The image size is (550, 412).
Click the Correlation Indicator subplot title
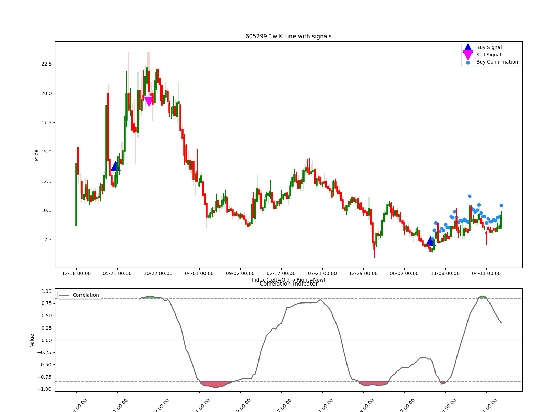pyautogui.click(x=288, y=284)
